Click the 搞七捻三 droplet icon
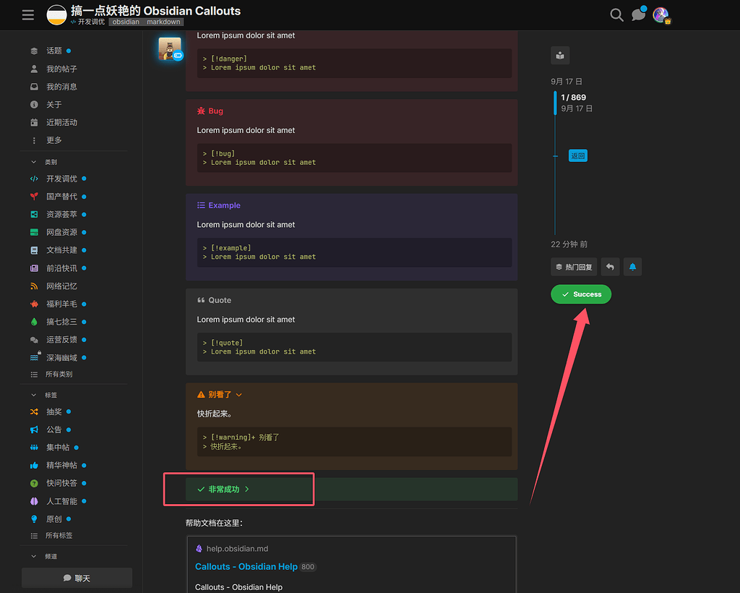740x593 pixels. [x=34, y=322]
